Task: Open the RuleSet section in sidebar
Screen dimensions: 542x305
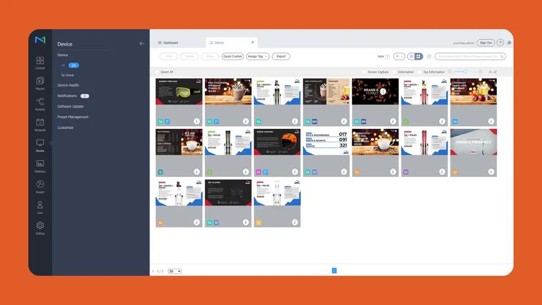Action: (x=40, y=104)
